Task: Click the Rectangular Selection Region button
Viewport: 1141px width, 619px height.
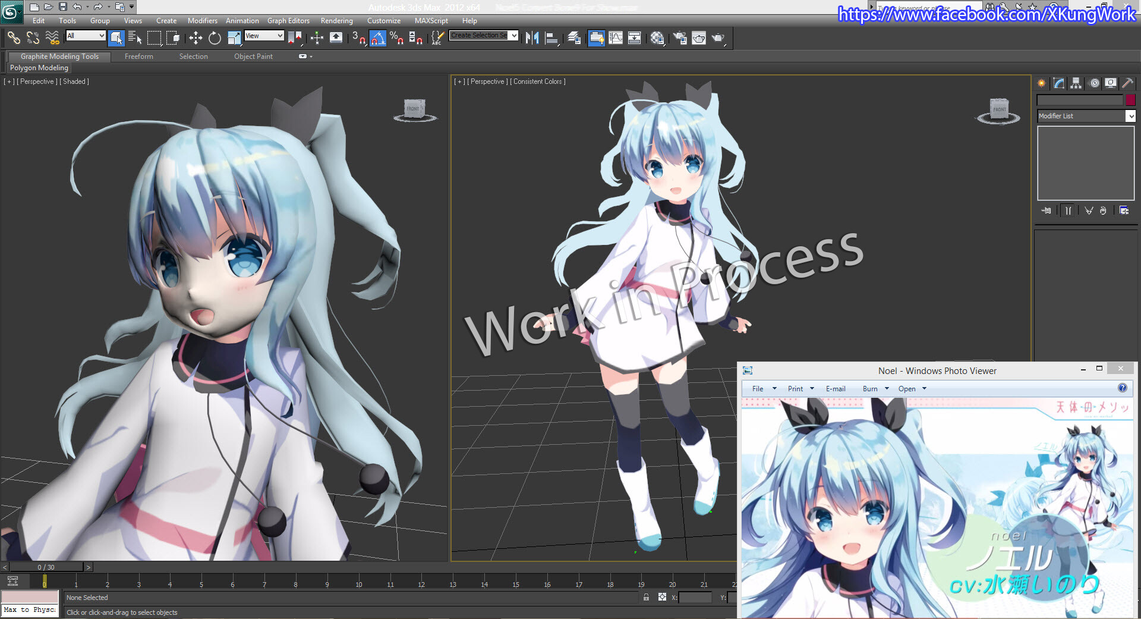Action: tap(155, 38)
